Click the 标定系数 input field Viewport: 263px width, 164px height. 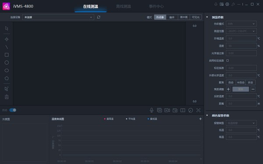pos(241,68)
